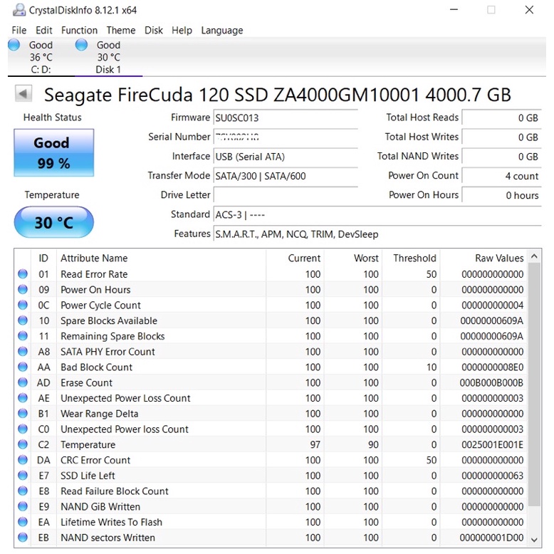Viewport: 554px width, 554px height.
Task: Click the Power On Hours value field
Action: tap(502, 195)
